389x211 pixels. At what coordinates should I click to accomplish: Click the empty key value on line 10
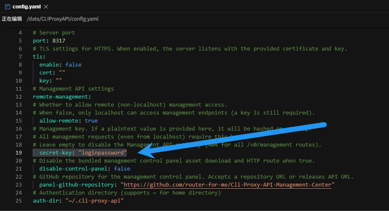coord(59,81)
